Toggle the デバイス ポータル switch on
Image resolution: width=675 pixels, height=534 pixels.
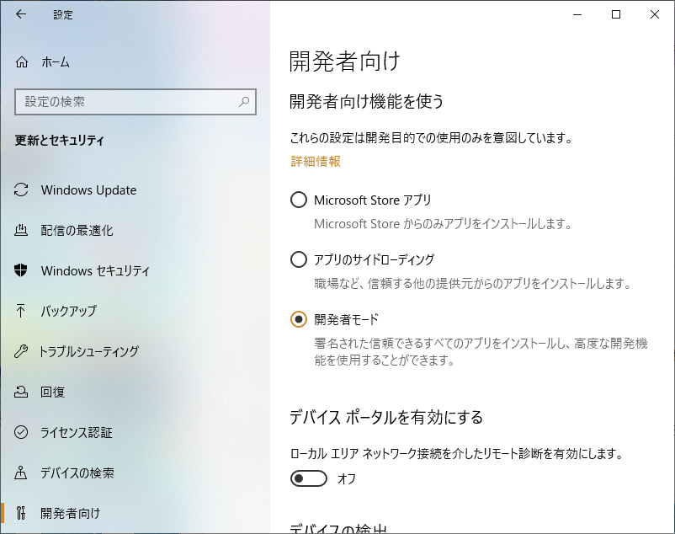309,478
